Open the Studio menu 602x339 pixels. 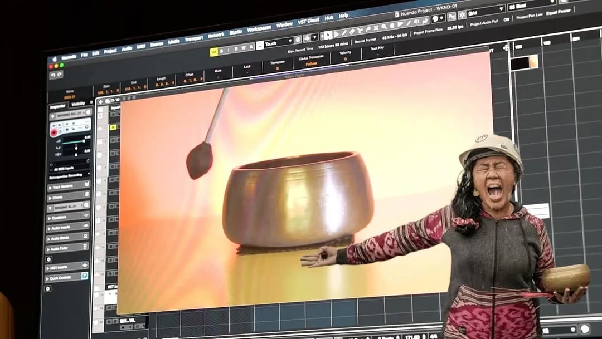coord(236,32)
